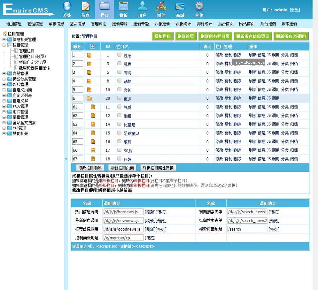Enable the 比基尼 column checkbox
Screen dimensions: 318x290
coord(119,124)
